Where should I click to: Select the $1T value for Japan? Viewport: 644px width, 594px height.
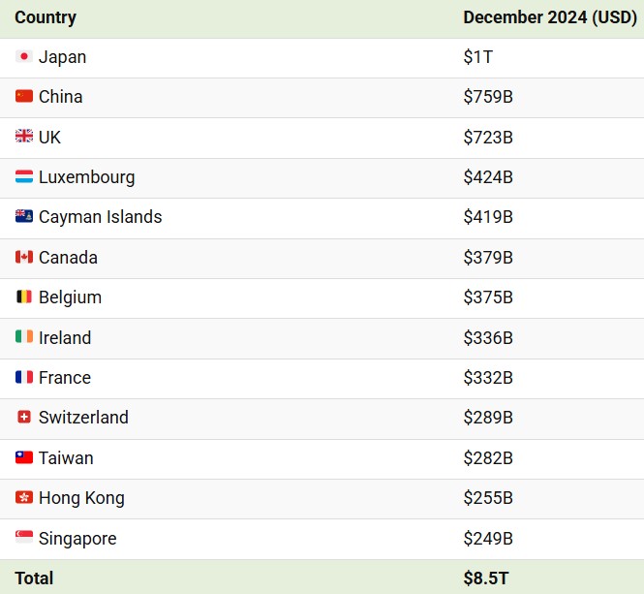click(478, 57)
